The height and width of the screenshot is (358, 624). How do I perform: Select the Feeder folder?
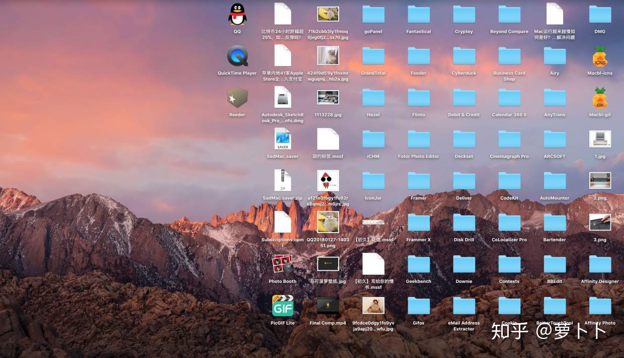(x=419, y=56)
